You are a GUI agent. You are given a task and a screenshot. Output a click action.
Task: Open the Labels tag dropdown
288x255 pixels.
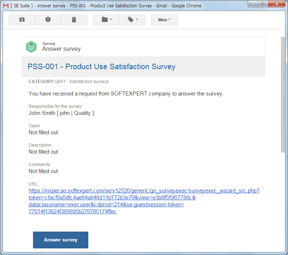132,20
